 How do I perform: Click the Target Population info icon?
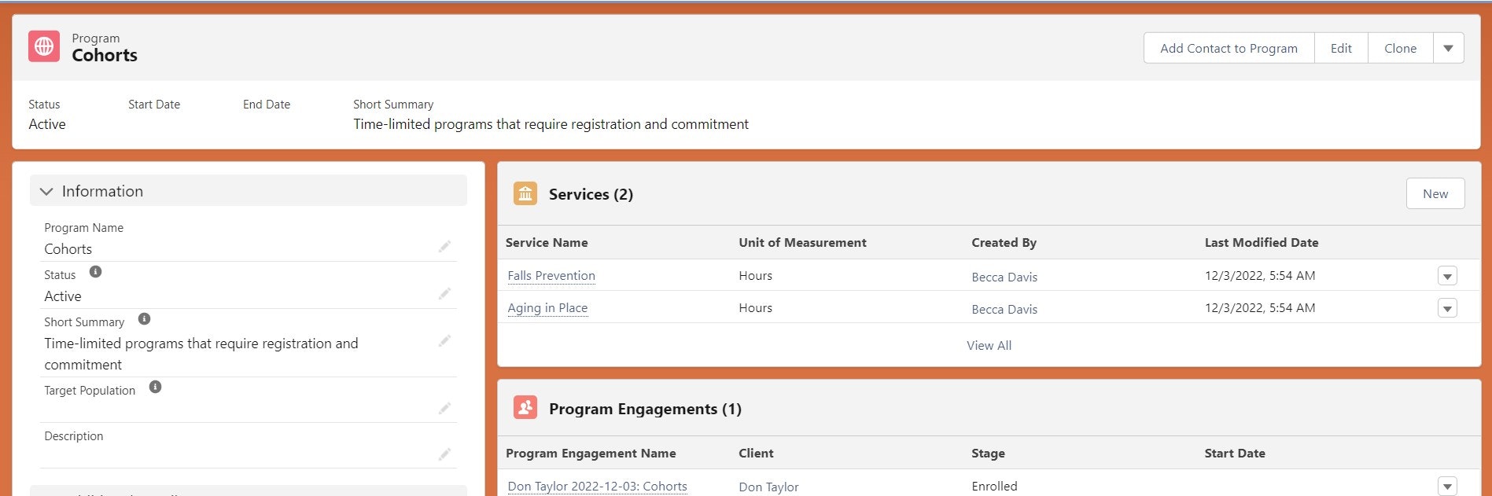(155, 387)
